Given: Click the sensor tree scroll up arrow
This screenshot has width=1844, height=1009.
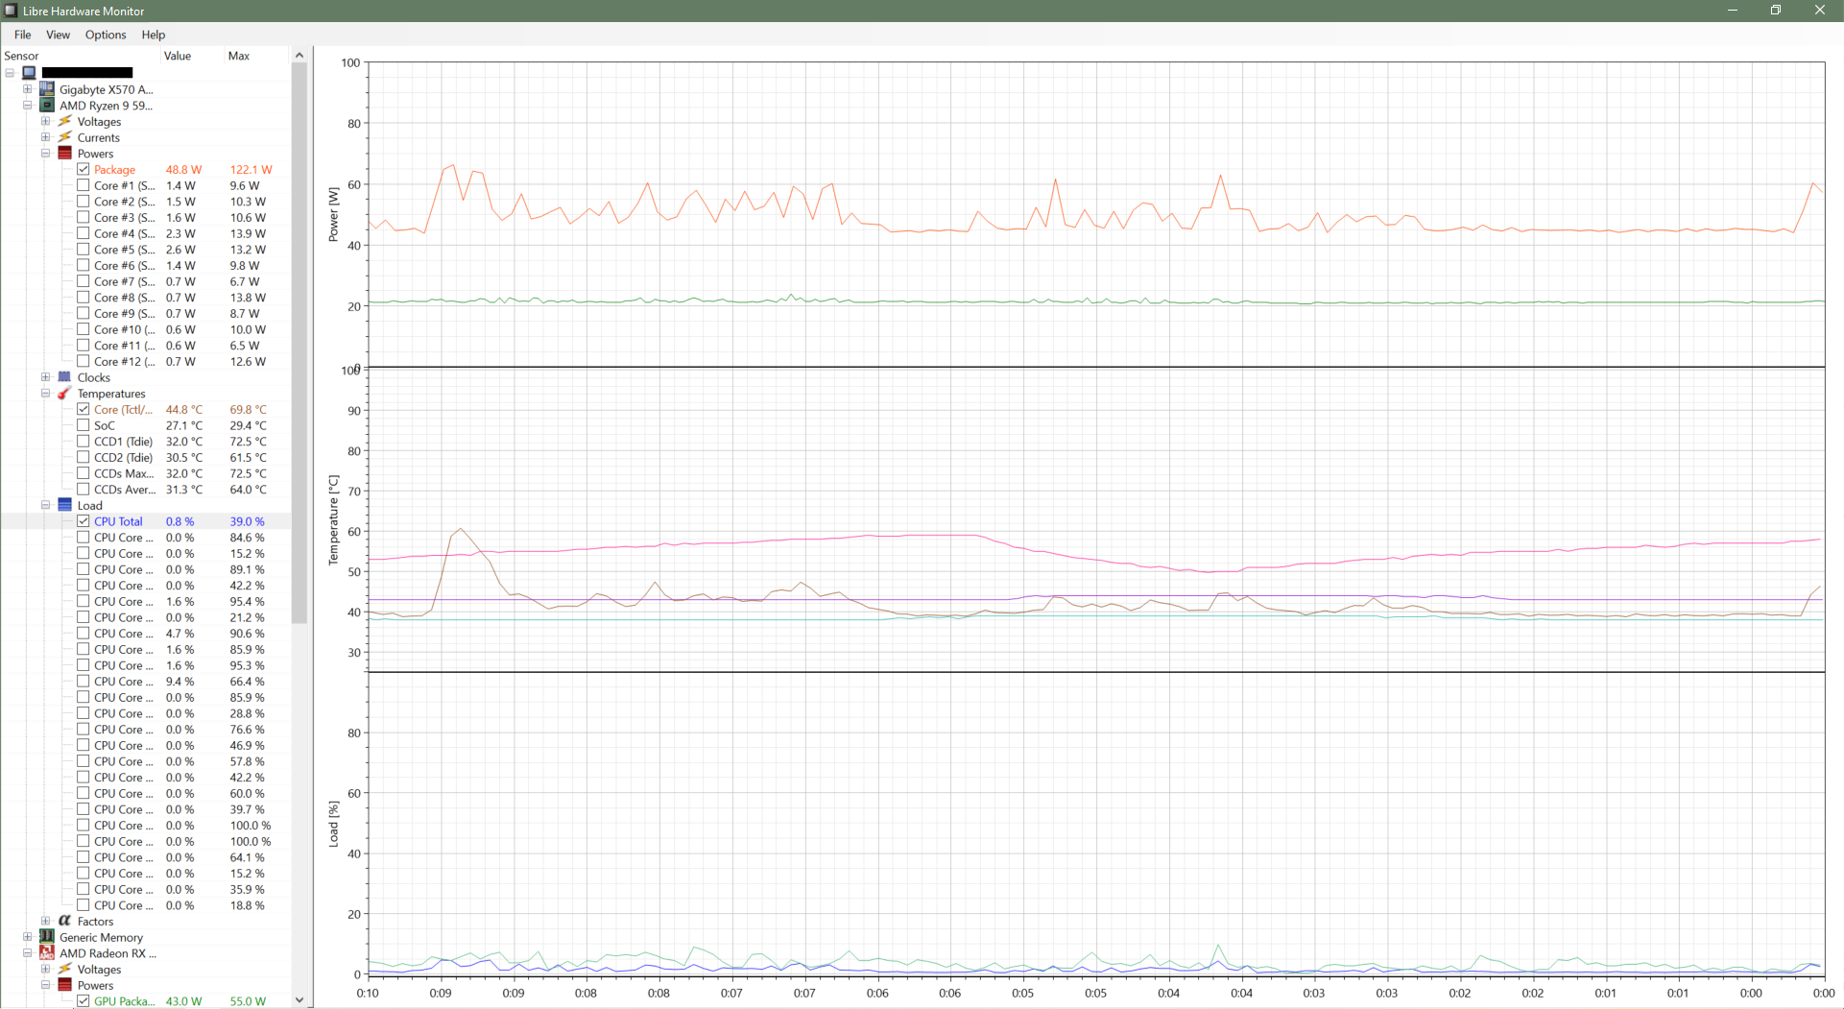Looking at the screenshot, I should click(299, 56).
